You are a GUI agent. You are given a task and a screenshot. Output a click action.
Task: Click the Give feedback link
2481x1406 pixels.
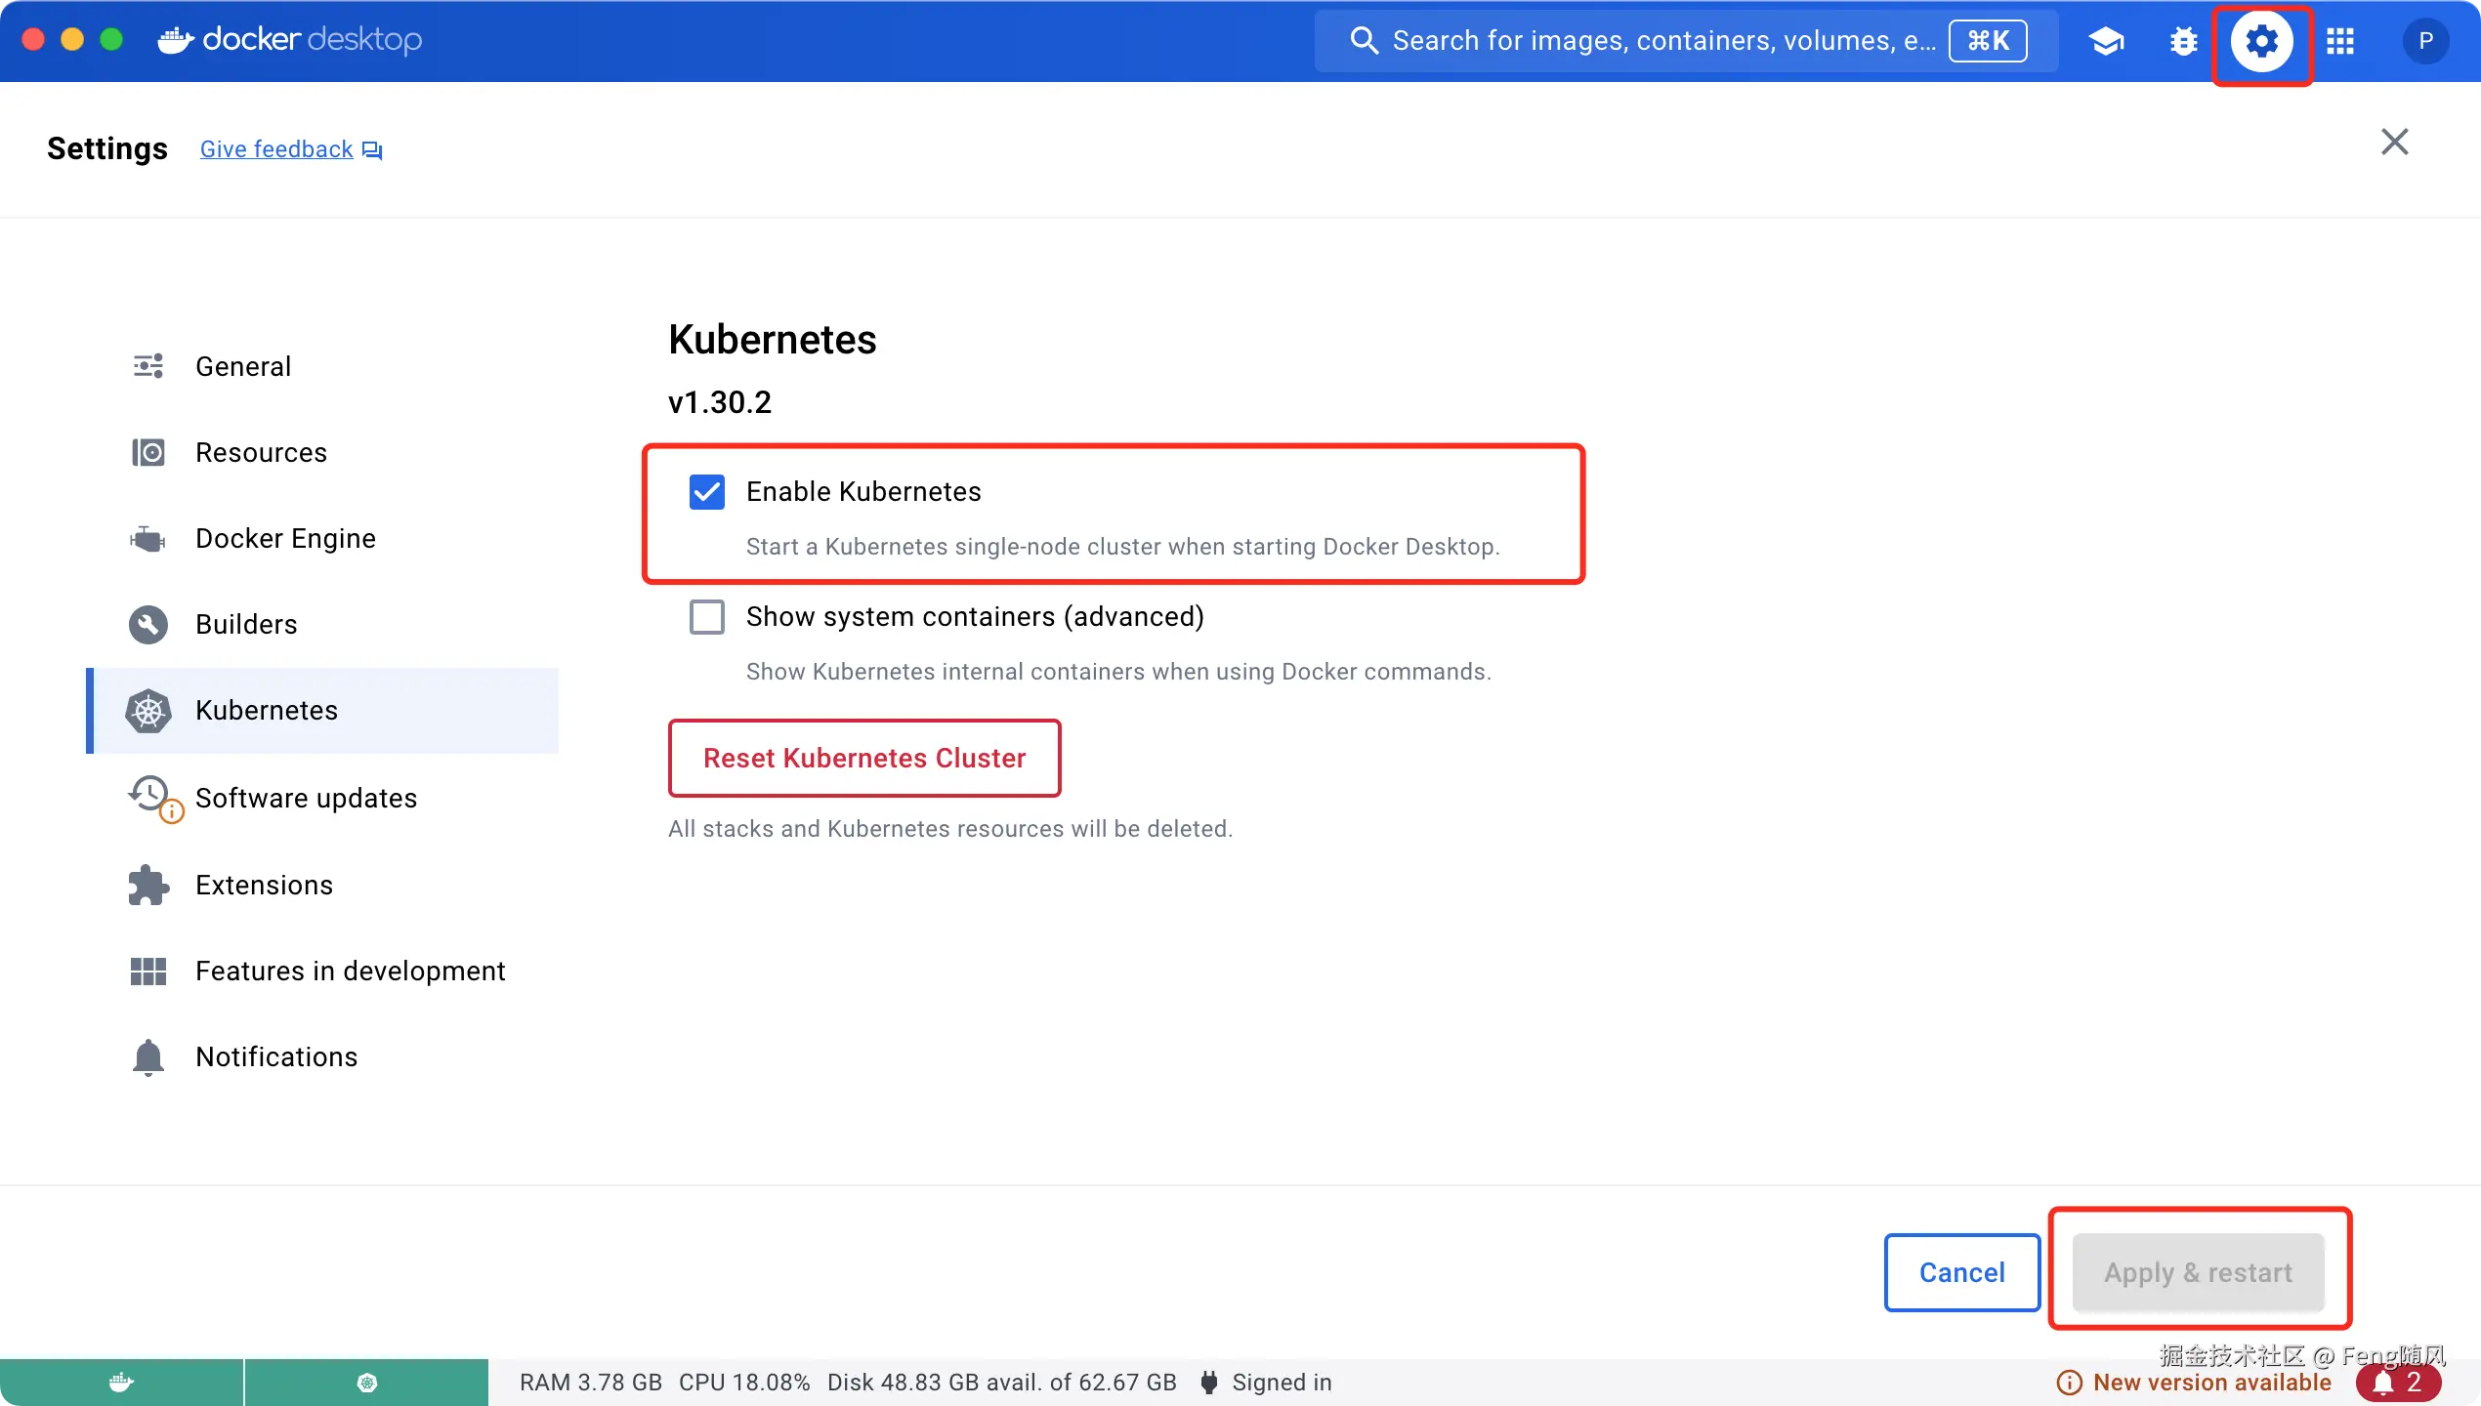pyautogui.click(x=277, y=149)
